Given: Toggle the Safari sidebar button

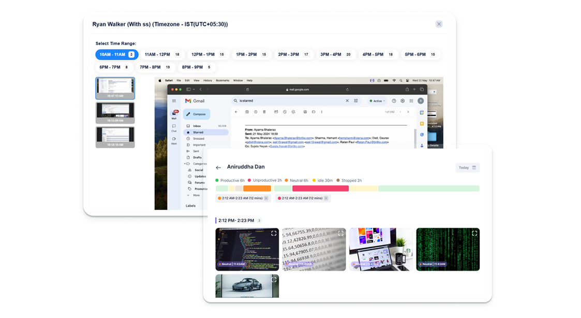Looking at the screenshot, I should coord(188,90).
